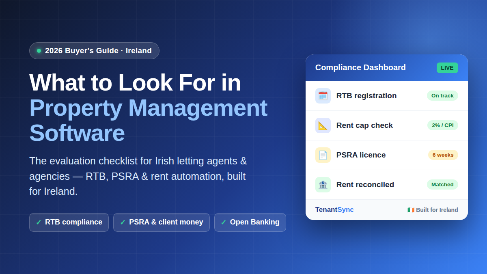Click the RTB registration calendar icon

[323, 96]
